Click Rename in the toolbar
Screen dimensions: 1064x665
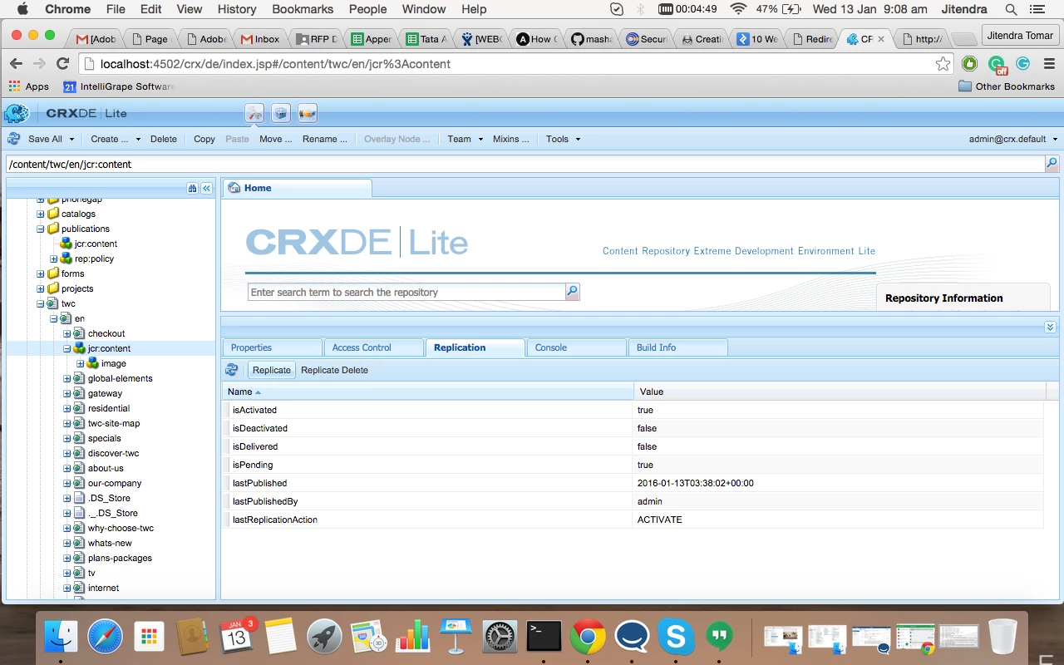325,139
